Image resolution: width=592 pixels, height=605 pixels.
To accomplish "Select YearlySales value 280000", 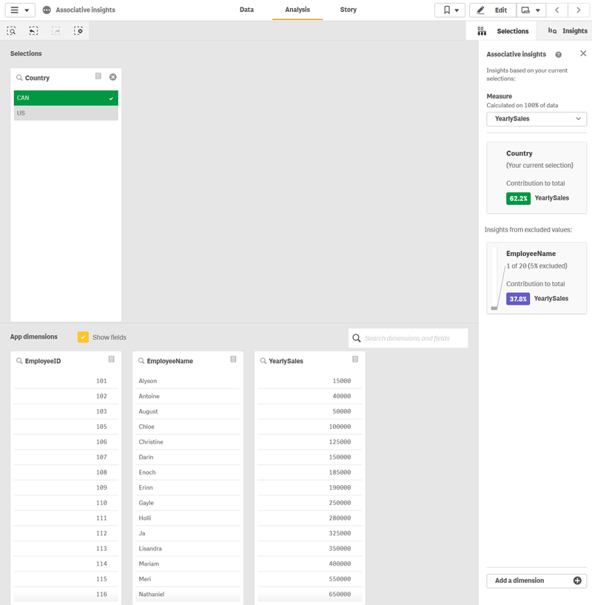I will (x=310, y=518).
